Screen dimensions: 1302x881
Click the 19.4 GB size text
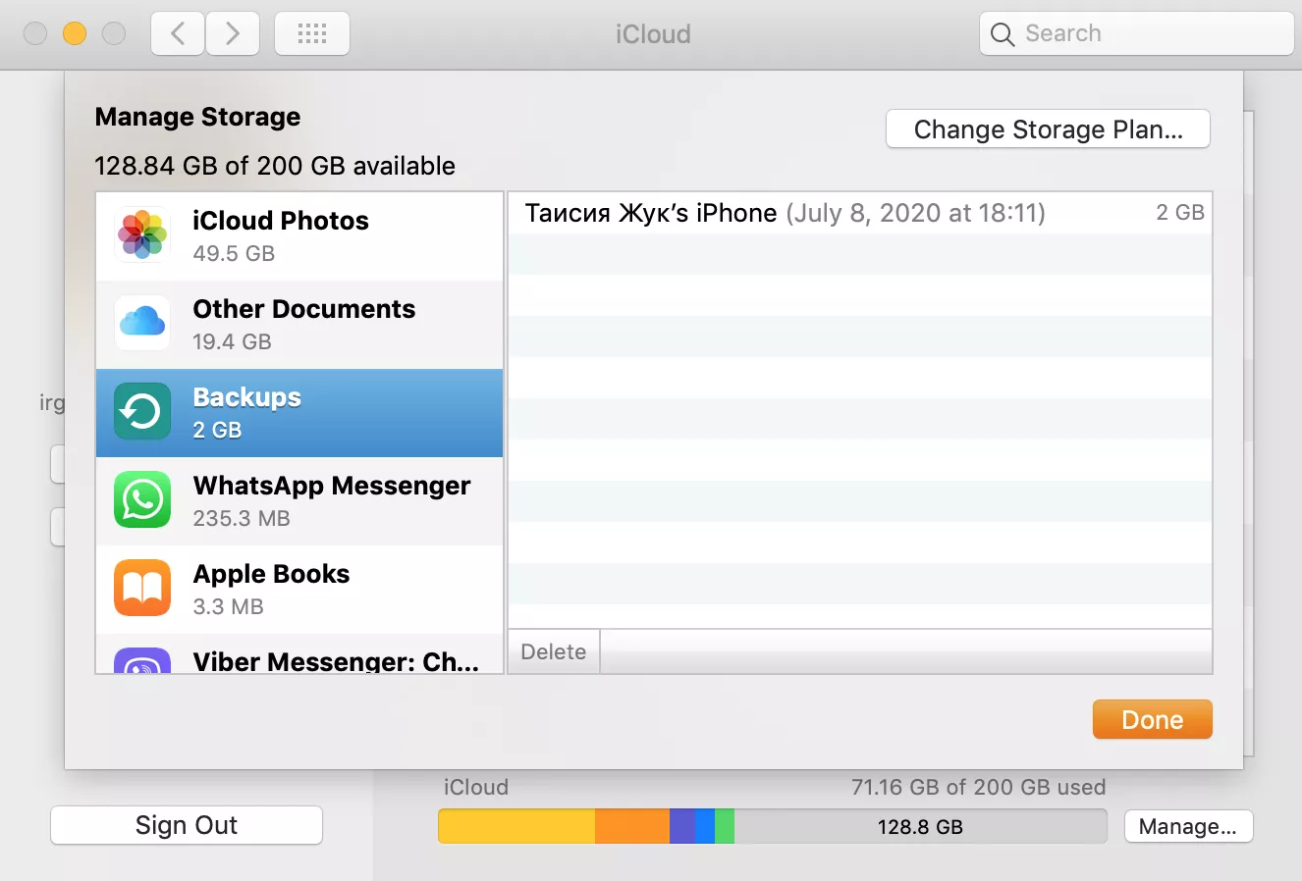click(x=232, y=341)
